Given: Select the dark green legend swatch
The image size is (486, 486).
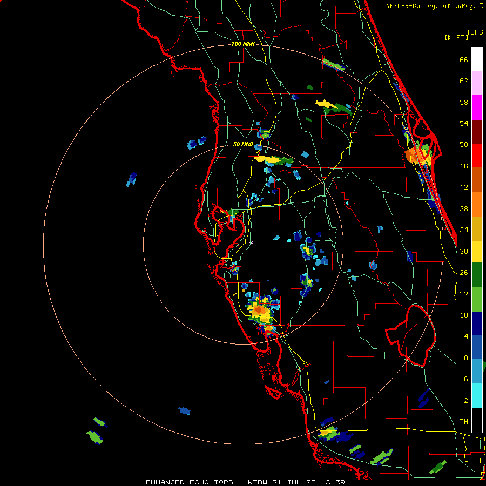Looking at the screenshot, I should pyautogui.click(x=477, y=275).
